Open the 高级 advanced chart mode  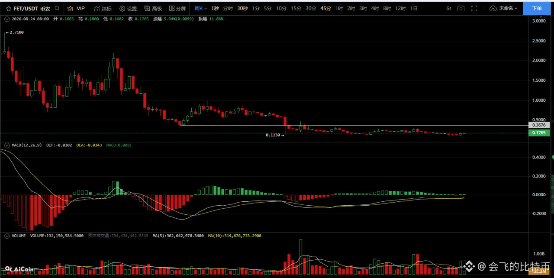coord(153,8)
